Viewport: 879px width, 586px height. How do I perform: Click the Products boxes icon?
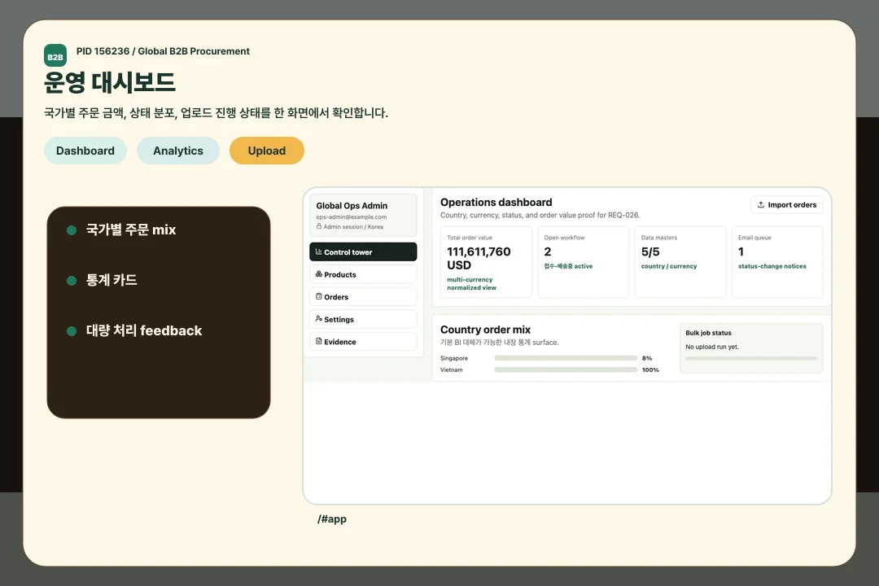pos(318,274)
